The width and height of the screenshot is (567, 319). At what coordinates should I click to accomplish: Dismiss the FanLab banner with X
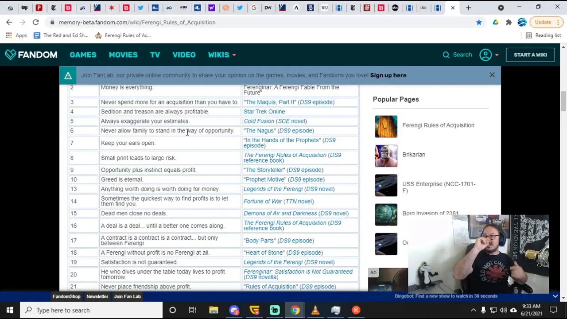(492, 75)
